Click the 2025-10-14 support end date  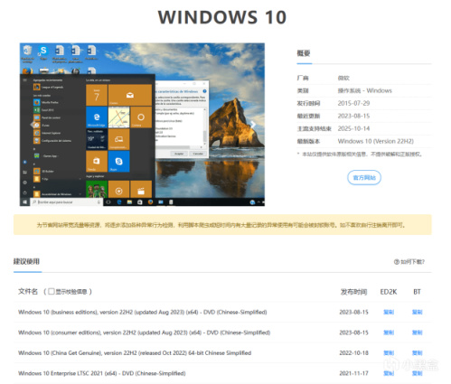point(353,128)
